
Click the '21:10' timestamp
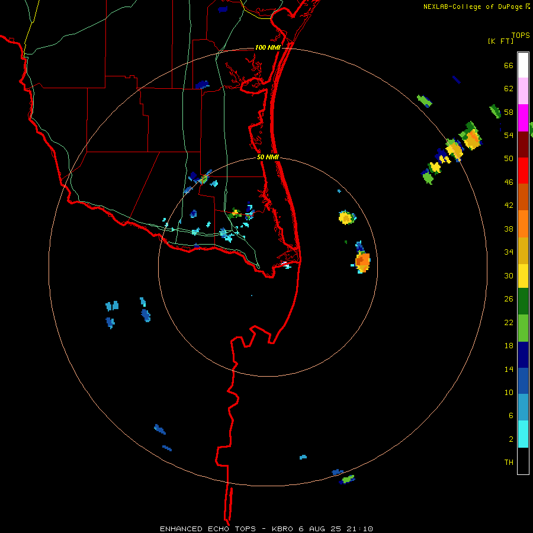pos(359,529)
